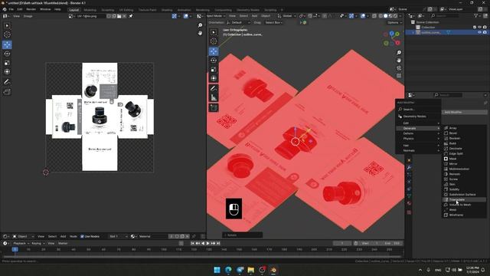Image resolution: width=490 pixels, height=276 pixels.
Task: Choose Array modifier from Generate list
Action: tap(465, 128)
